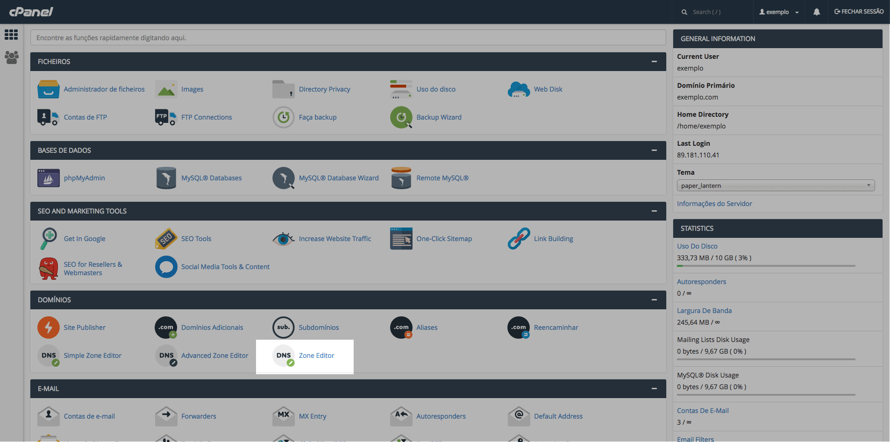The height and width of the screenshot is (442, 890).
Task: Click the Backup Wizard icon
Action: [x=401, y=117]
